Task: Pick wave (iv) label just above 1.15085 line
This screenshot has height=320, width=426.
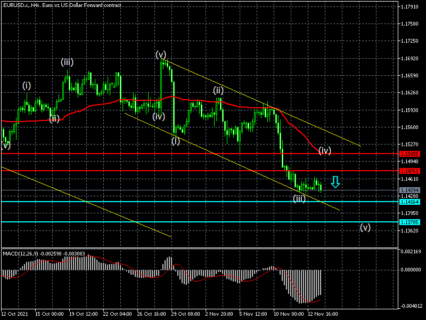Action: (325, 150)
